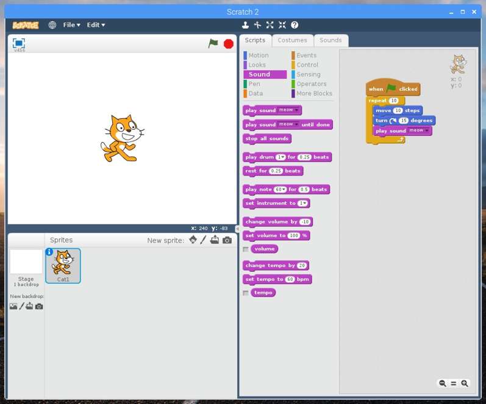The height and width of the screenshot is (404, 486).
Task: Switch to the Costumes tab
Action: (x=292, y=40)
